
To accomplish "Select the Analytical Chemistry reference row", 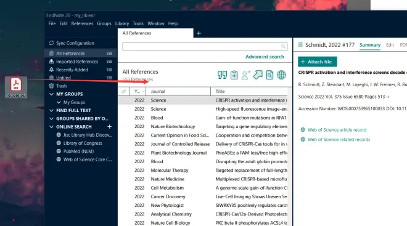I will 203,214.
